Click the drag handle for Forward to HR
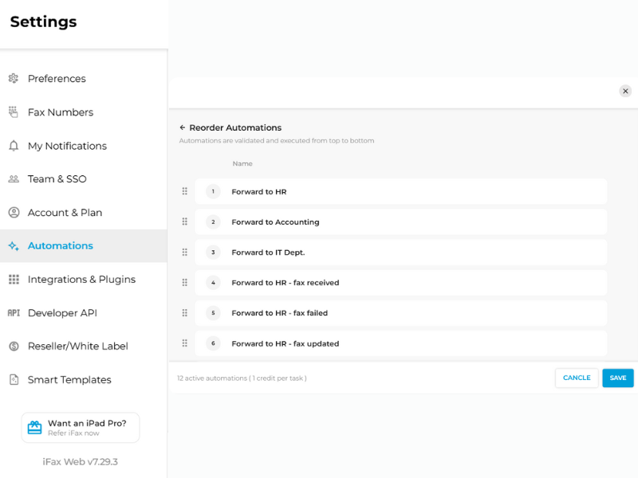Image resolution: width=638 pixels, height=478 pixels. pyautogui.click(x=184, y=191)
